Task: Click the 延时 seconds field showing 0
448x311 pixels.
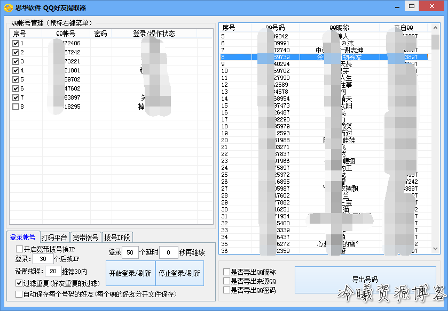Action: pyautogui.click(x=169, y=252)
